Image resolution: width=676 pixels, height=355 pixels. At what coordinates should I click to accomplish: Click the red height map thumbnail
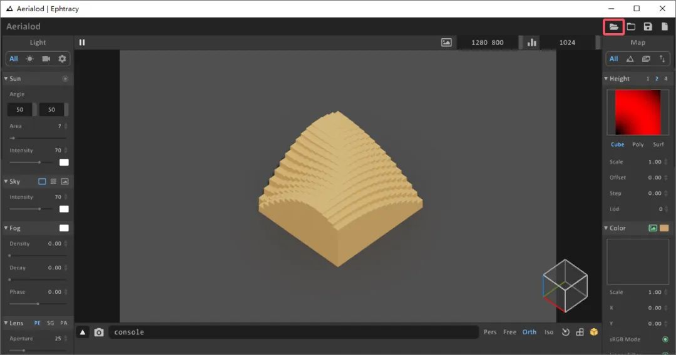pyautogui.click(x=638, y=112)
